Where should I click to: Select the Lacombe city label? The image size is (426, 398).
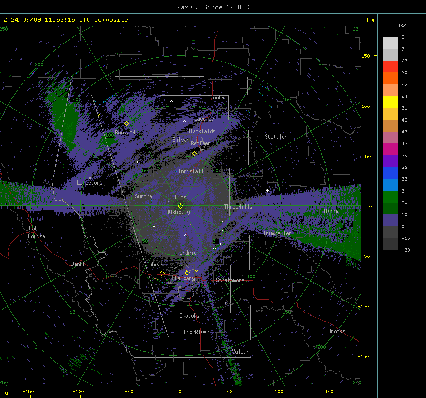204,119
